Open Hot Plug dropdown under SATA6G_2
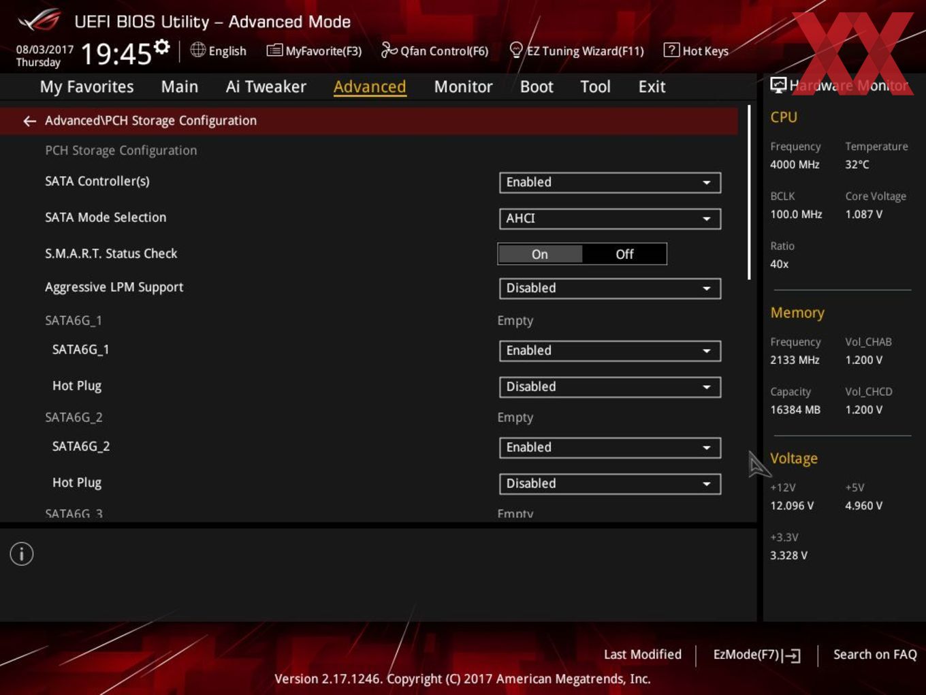The image size is (926, 695). tap(610, 484)
